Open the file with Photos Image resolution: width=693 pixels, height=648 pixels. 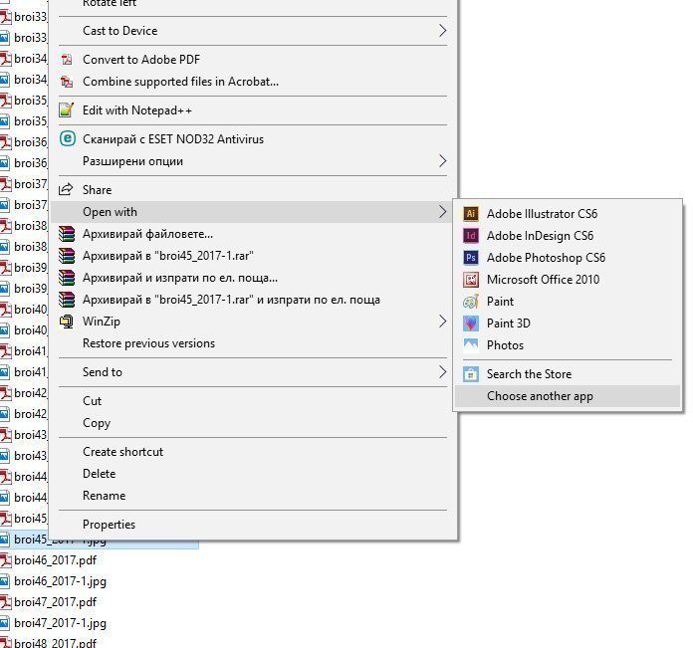click(568, 345)
